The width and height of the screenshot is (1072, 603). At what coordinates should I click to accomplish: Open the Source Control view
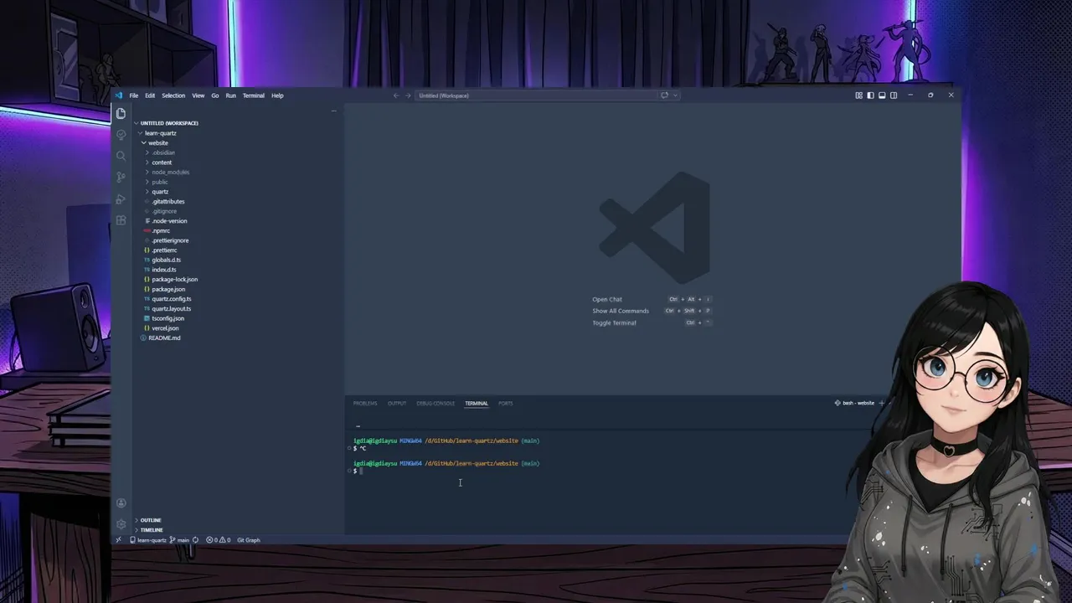(121, 177)
